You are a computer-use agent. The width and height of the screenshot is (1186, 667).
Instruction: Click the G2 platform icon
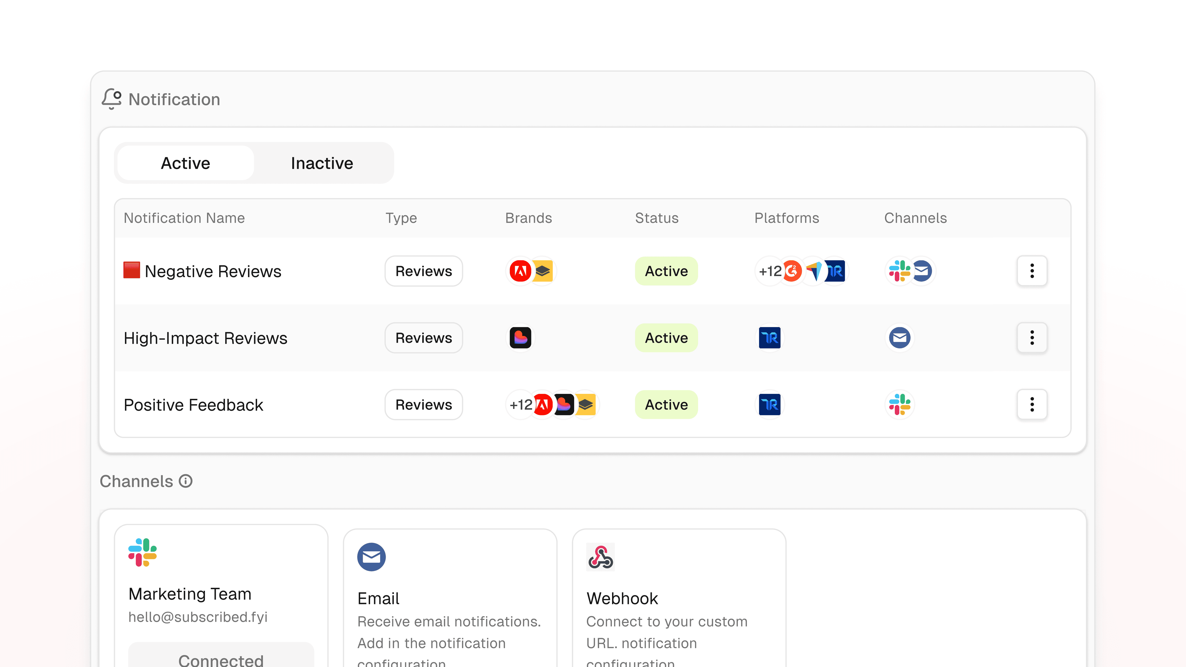click(x=792, y=271)
